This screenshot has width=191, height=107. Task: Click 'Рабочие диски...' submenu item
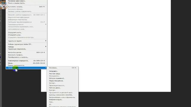[x=63, y=88]
